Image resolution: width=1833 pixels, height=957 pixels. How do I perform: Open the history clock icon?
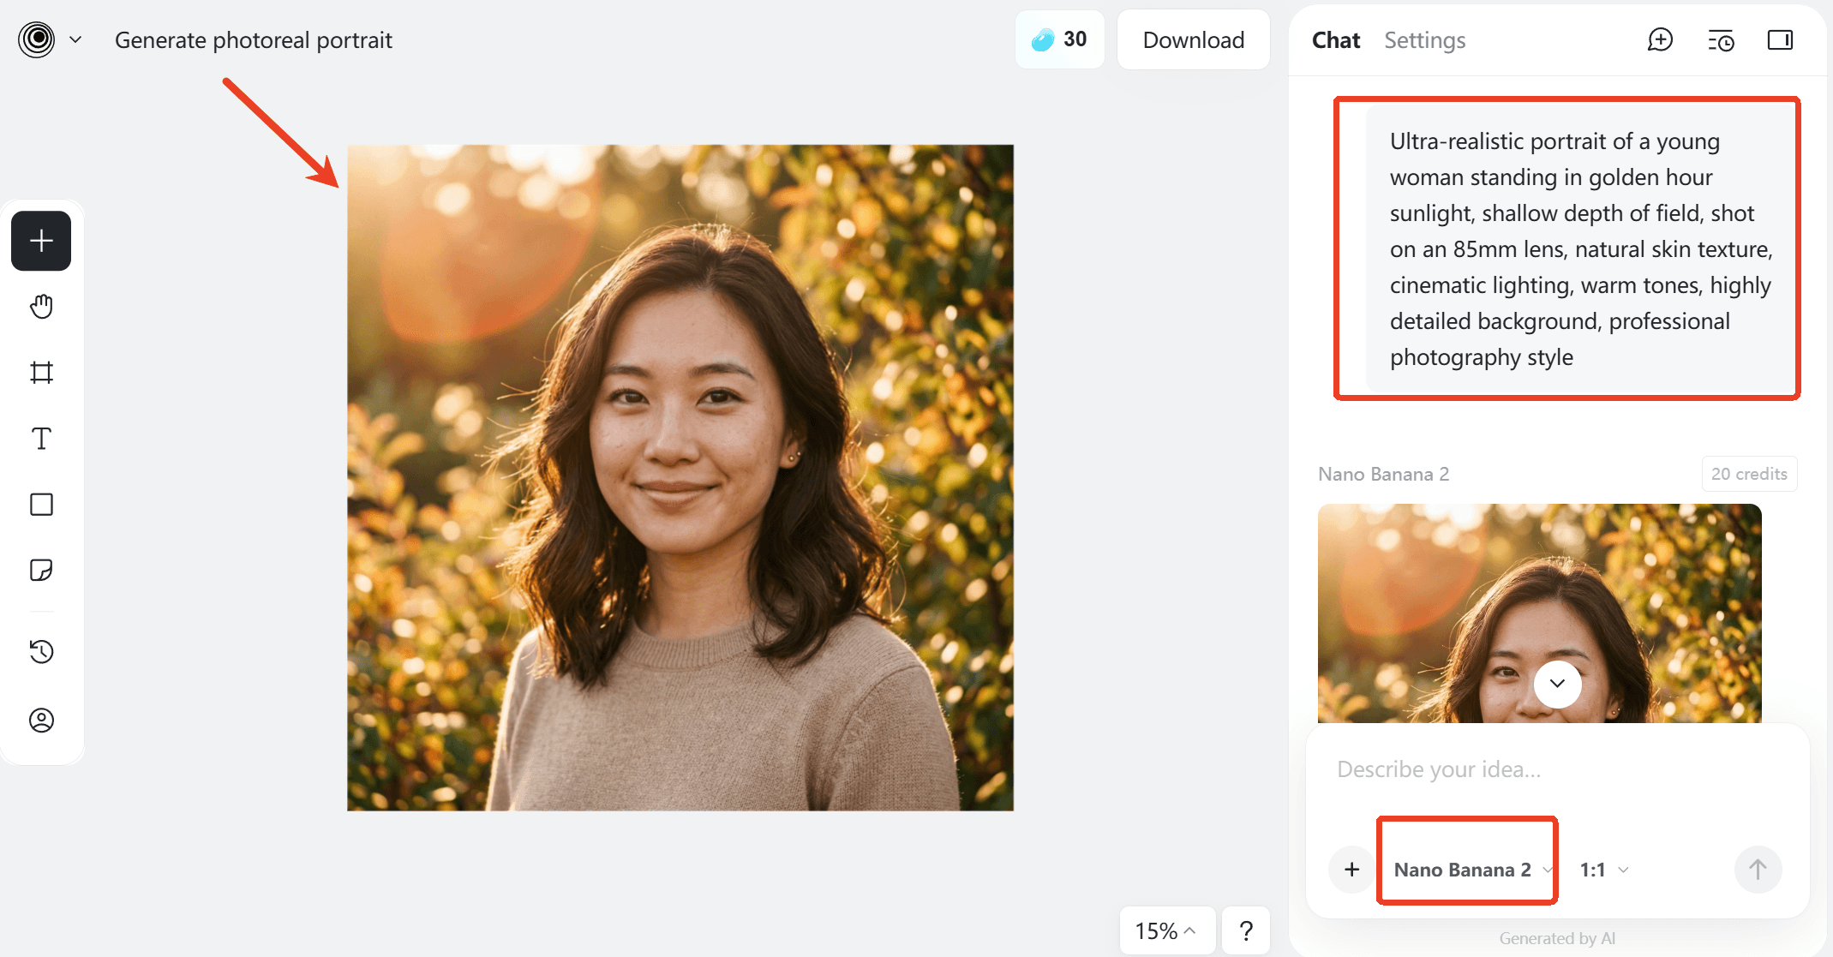tap(41, 652)
